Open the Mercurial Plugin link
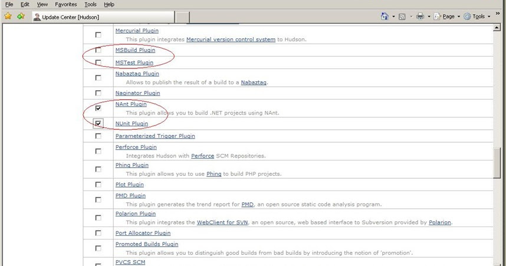The width and height of the screenshot is (506, 266). point(137,31)
